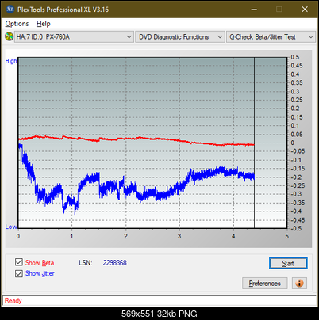Click the High label on the graph axis
The height and width of the screenshot is (320, 319).
click(x=11, y=61)
